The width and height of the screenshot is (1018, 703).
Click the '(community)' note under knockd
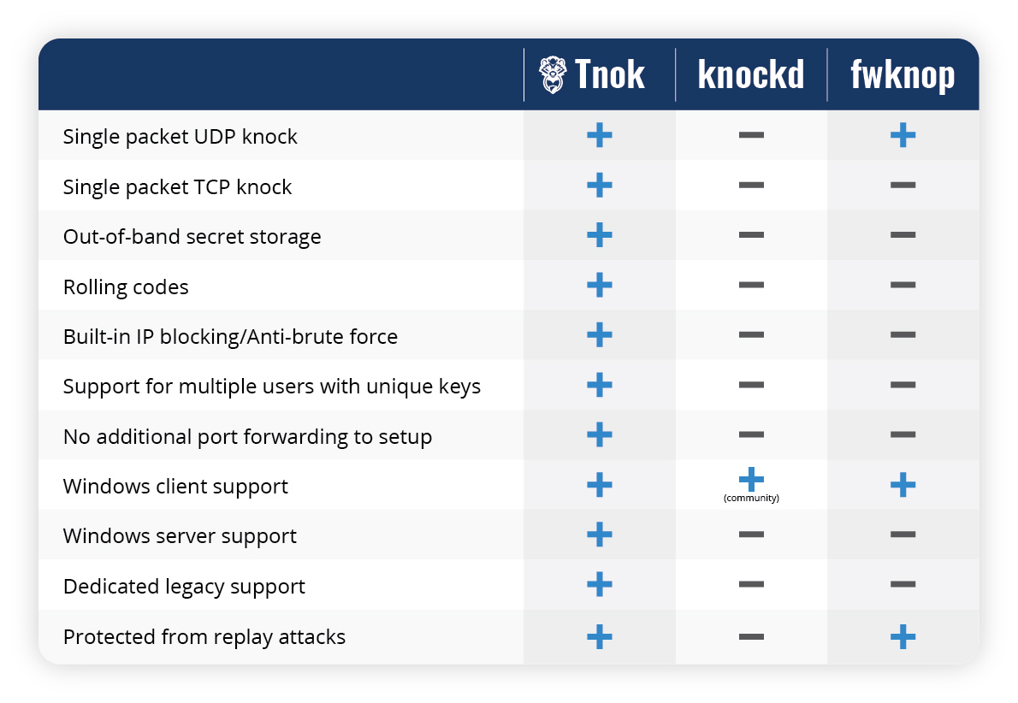pyautogui.click(x=751, y=498)
